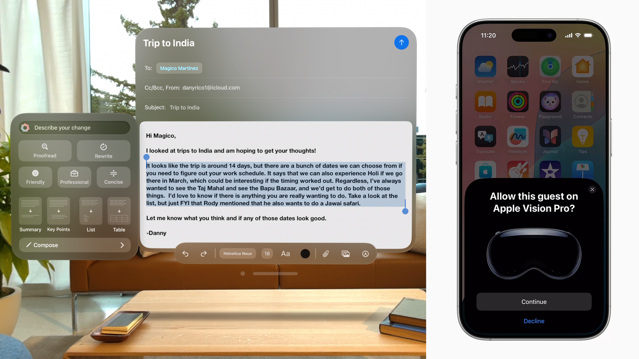
Task: Click Continue to allow Vision Pro guest
Action: [x=534, y=302]
